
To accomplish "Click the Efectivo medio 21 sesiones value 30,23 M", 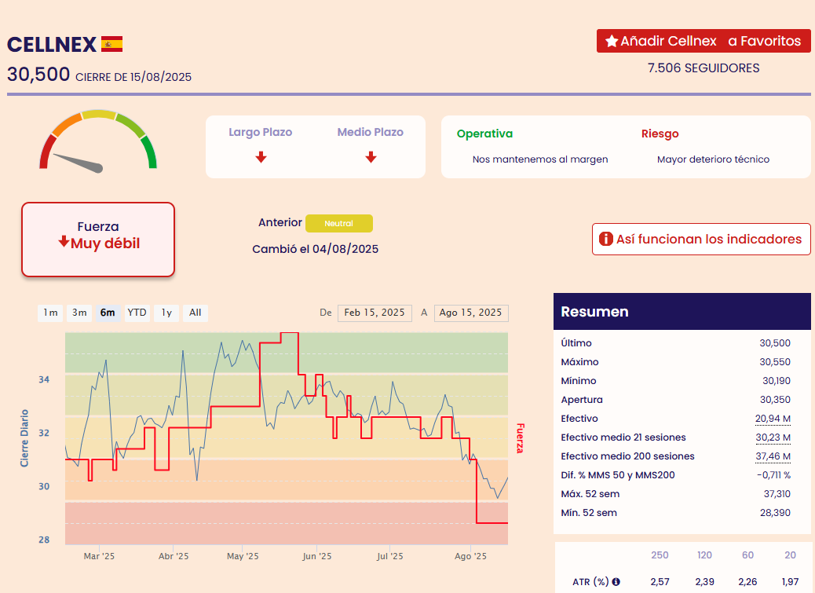I will (x=773, y=437).
